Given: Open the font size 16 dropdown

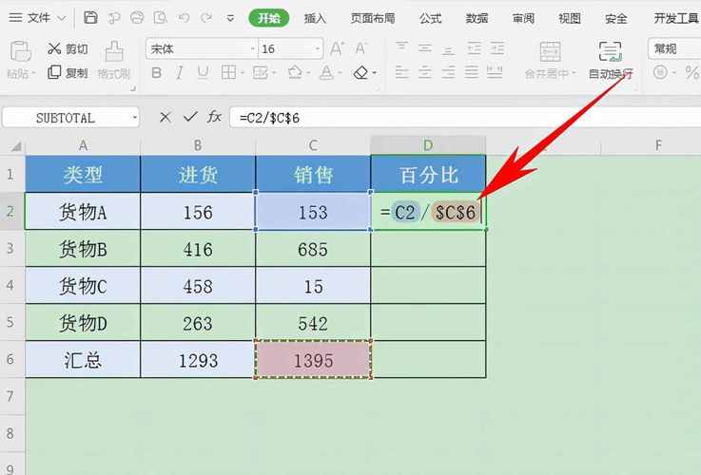Looking at the screenshot, I should [x=318, y=48].
